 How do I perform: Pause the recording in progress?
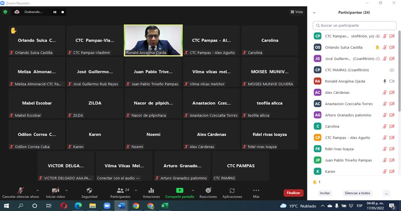[x=55, y=12]
